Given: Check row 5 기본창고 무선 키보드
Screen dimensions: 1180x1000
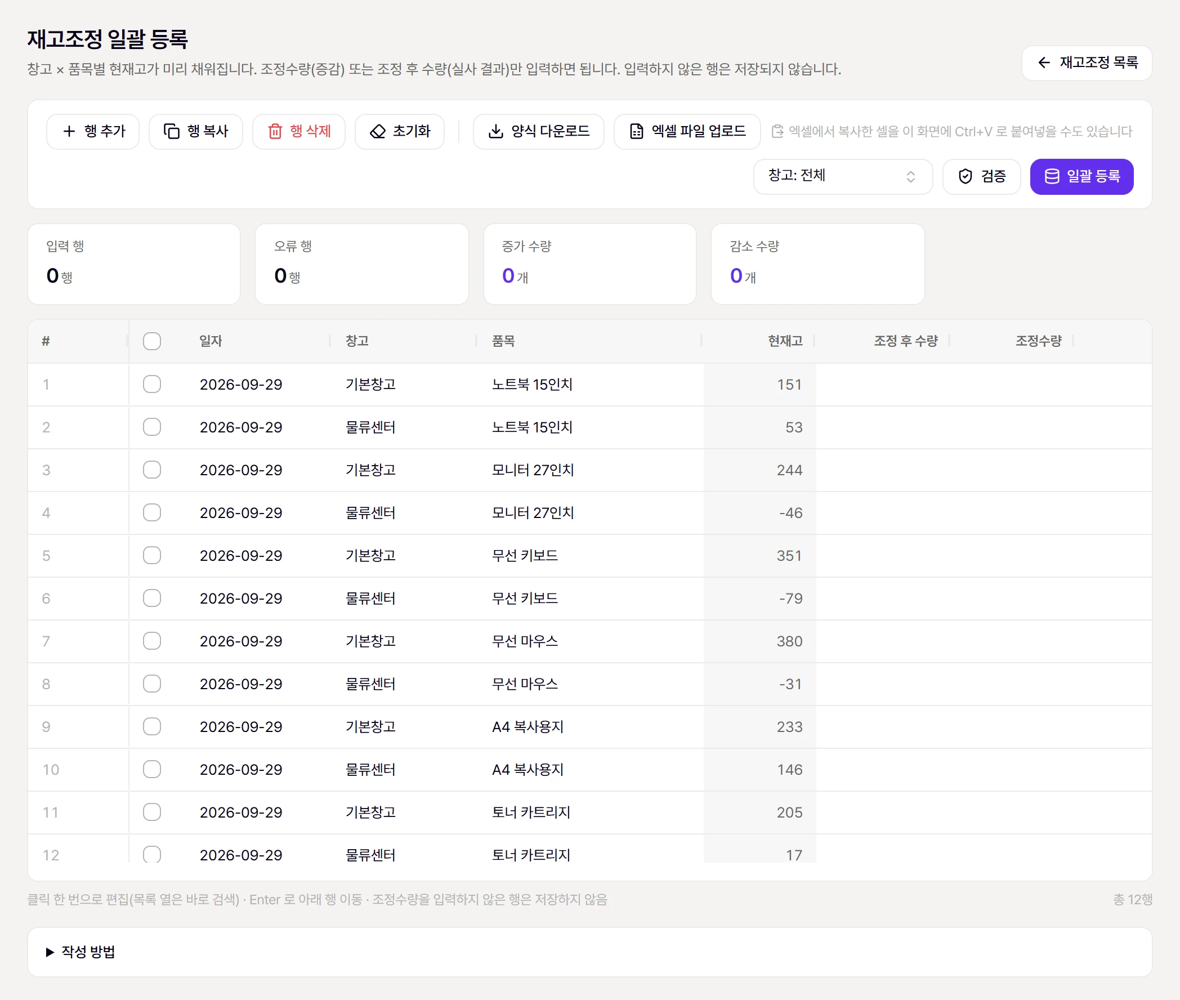Looking at the screenshot, I should click(x=152, y=556).
